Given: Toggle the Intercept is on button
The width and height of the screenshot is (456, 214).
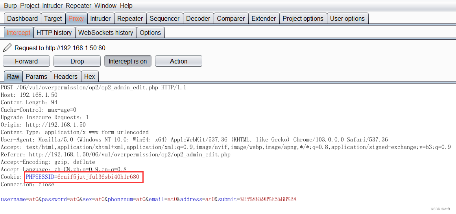Looking at the screenshot, I should coord(127,61).
